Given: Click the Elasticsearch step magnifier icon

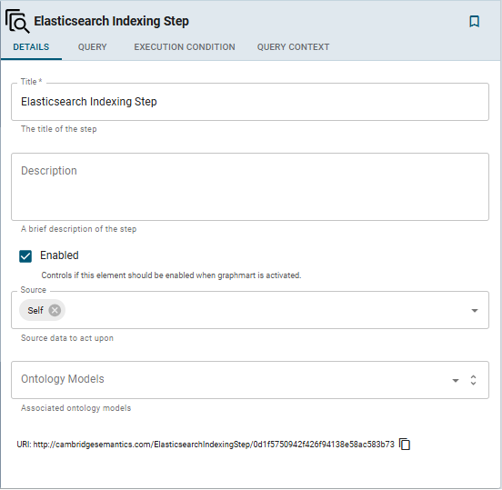Looking at the screenshot, I should 17,21.
